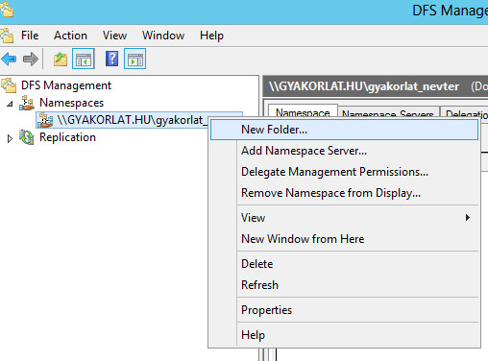Select the Replication tree label

pos(67,137)
